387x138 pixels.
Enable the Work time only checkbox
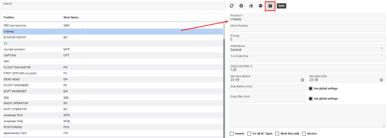tap(277, 134)
